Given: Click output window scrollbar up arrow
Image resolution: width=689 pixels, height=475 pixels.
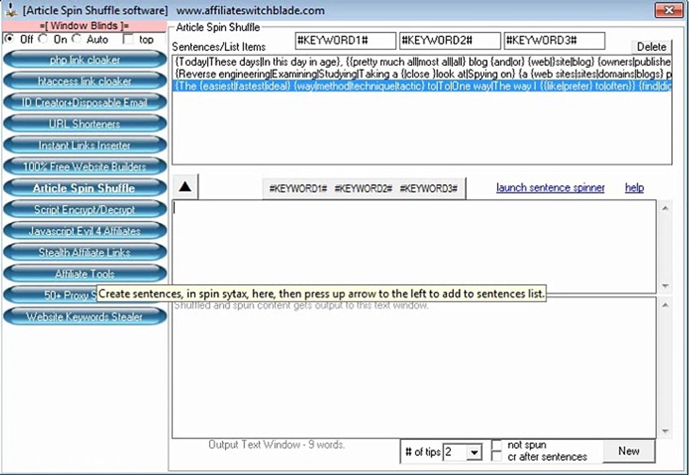Looking at the screenshot, I should pos(665,305).
